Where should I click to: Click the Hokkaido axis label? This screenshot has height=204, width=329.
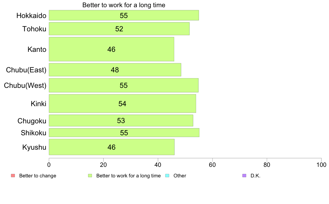[31, 16]
